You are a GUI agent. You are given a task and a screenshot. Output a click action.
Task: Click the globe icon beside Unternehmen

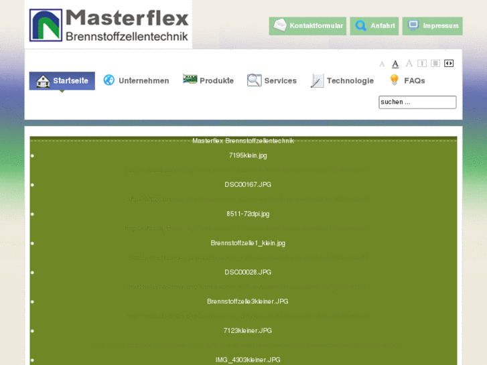click(x=109, y=80)
